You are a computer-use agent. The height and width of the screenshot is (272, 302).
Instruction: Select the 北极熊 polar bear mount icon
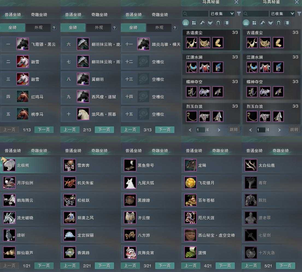point(9,165)
